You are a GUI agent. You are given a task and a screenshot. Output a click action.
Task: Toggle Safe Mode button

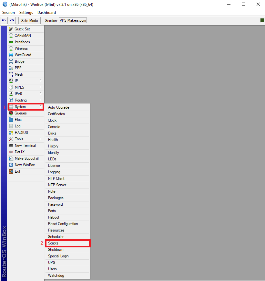29,21
